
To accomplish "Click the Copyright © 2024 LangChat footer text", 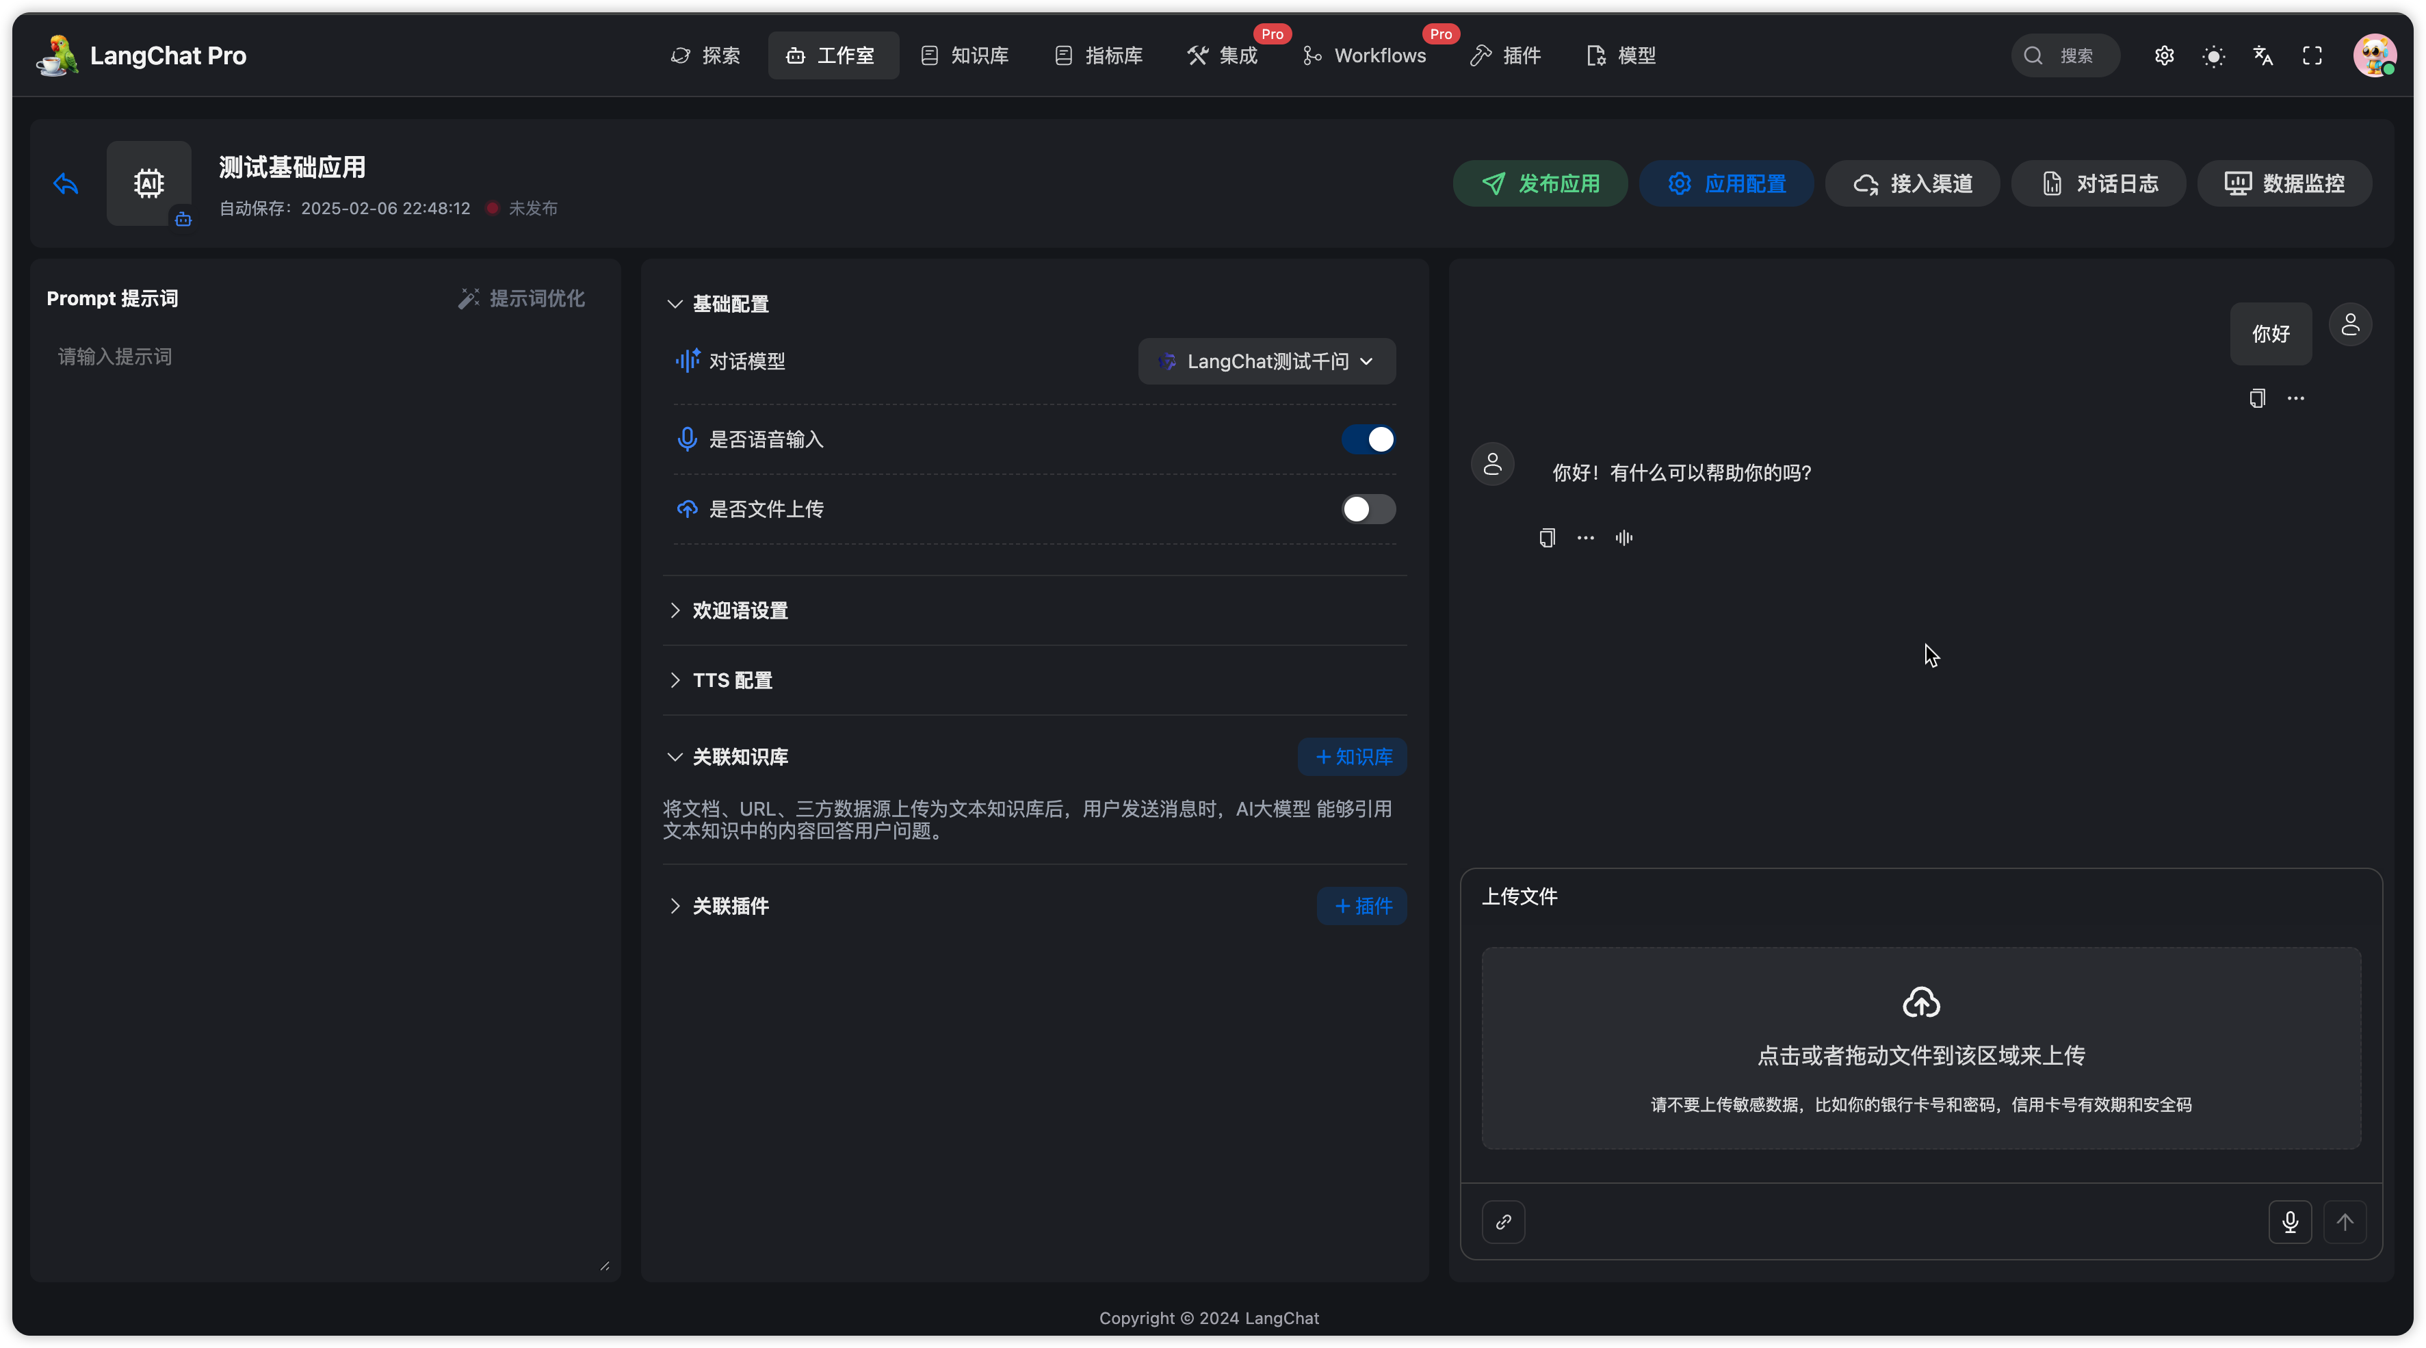I will (x=1208, y=1318).
